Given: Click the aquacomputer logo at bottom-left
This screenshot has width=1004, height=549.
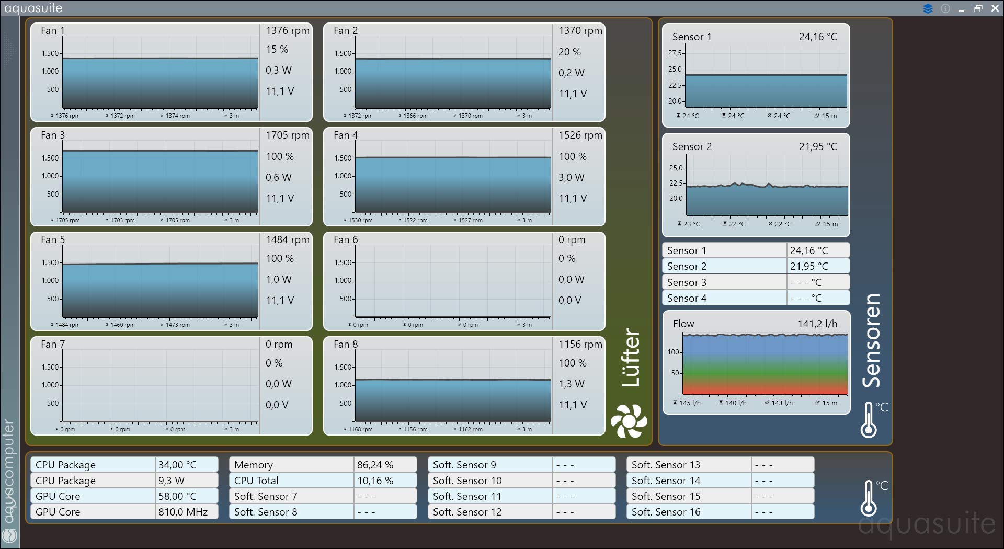Looking at the screenshot, I should 10,535.
